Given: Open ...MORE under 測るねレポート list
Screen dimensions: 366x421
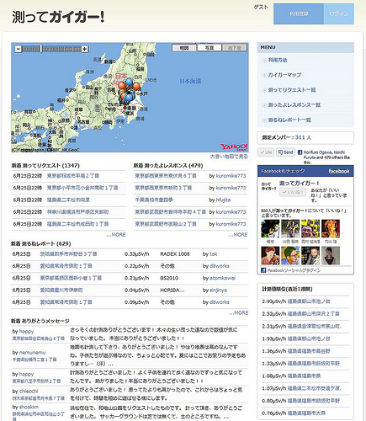Looking at the screenshot, I should point(238,312).
